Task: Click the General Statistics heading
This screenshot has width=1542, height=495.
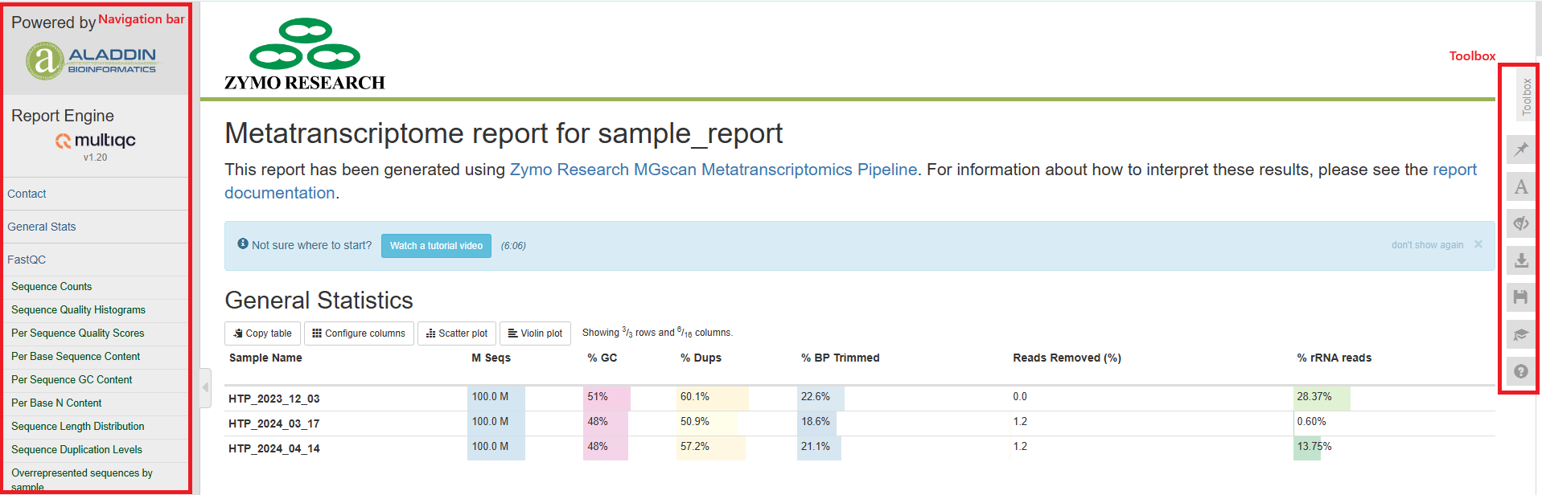Action: (x=319, y=301)
